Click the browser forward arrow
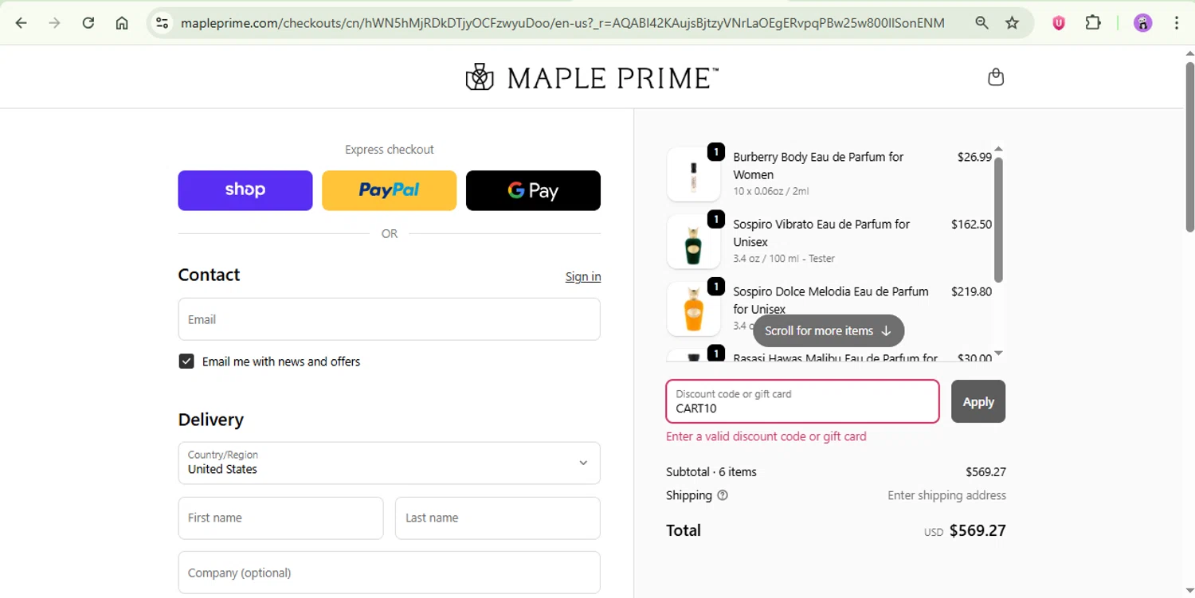1195x598 pixels. coord(54,23)
